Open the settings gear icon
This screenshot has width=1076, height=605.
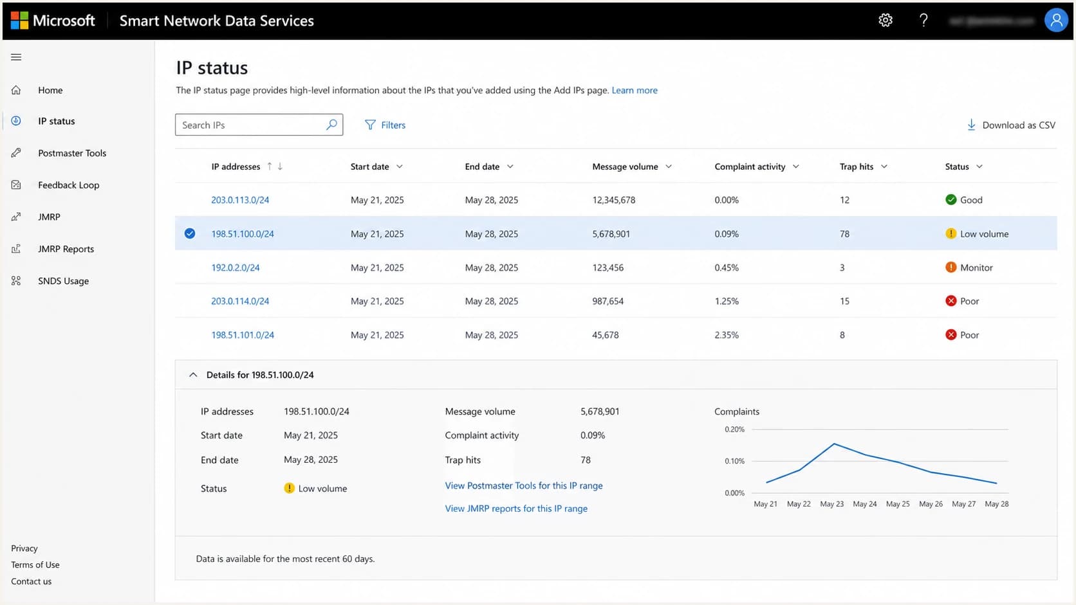886,20
